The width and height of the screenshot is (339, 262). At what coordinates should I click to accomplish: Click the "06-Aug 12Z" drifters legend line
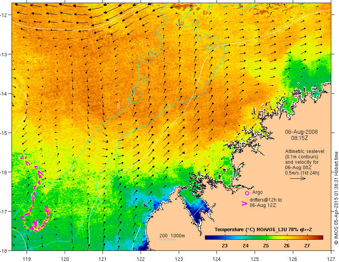point(263,205)
